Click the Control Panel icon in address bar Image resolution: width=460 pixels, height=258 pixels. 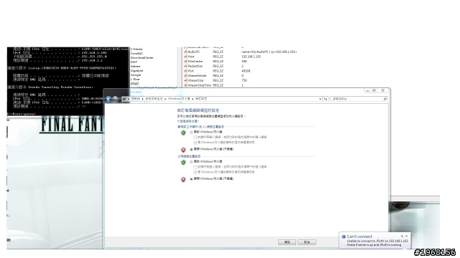[124, 99]
